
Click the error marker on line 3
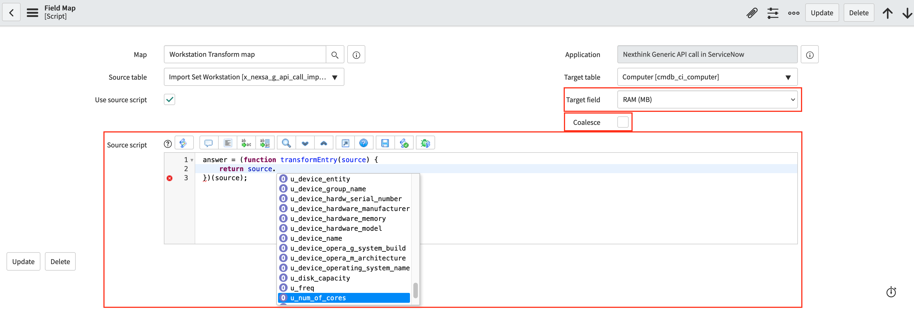[170, 178]
